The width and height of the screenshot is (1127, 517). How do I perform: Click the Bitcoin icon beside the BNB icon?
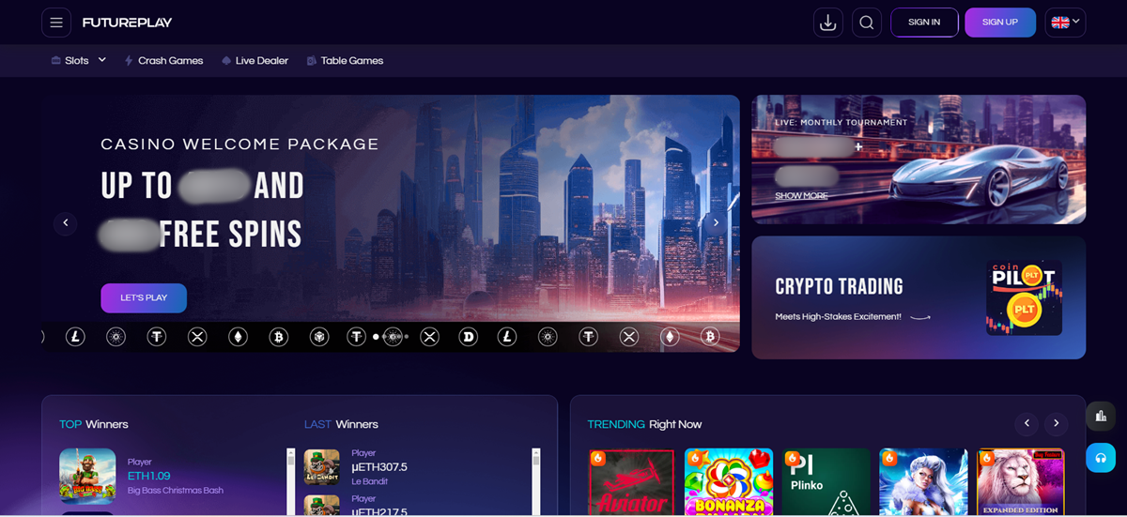click(x=278, y=336)
